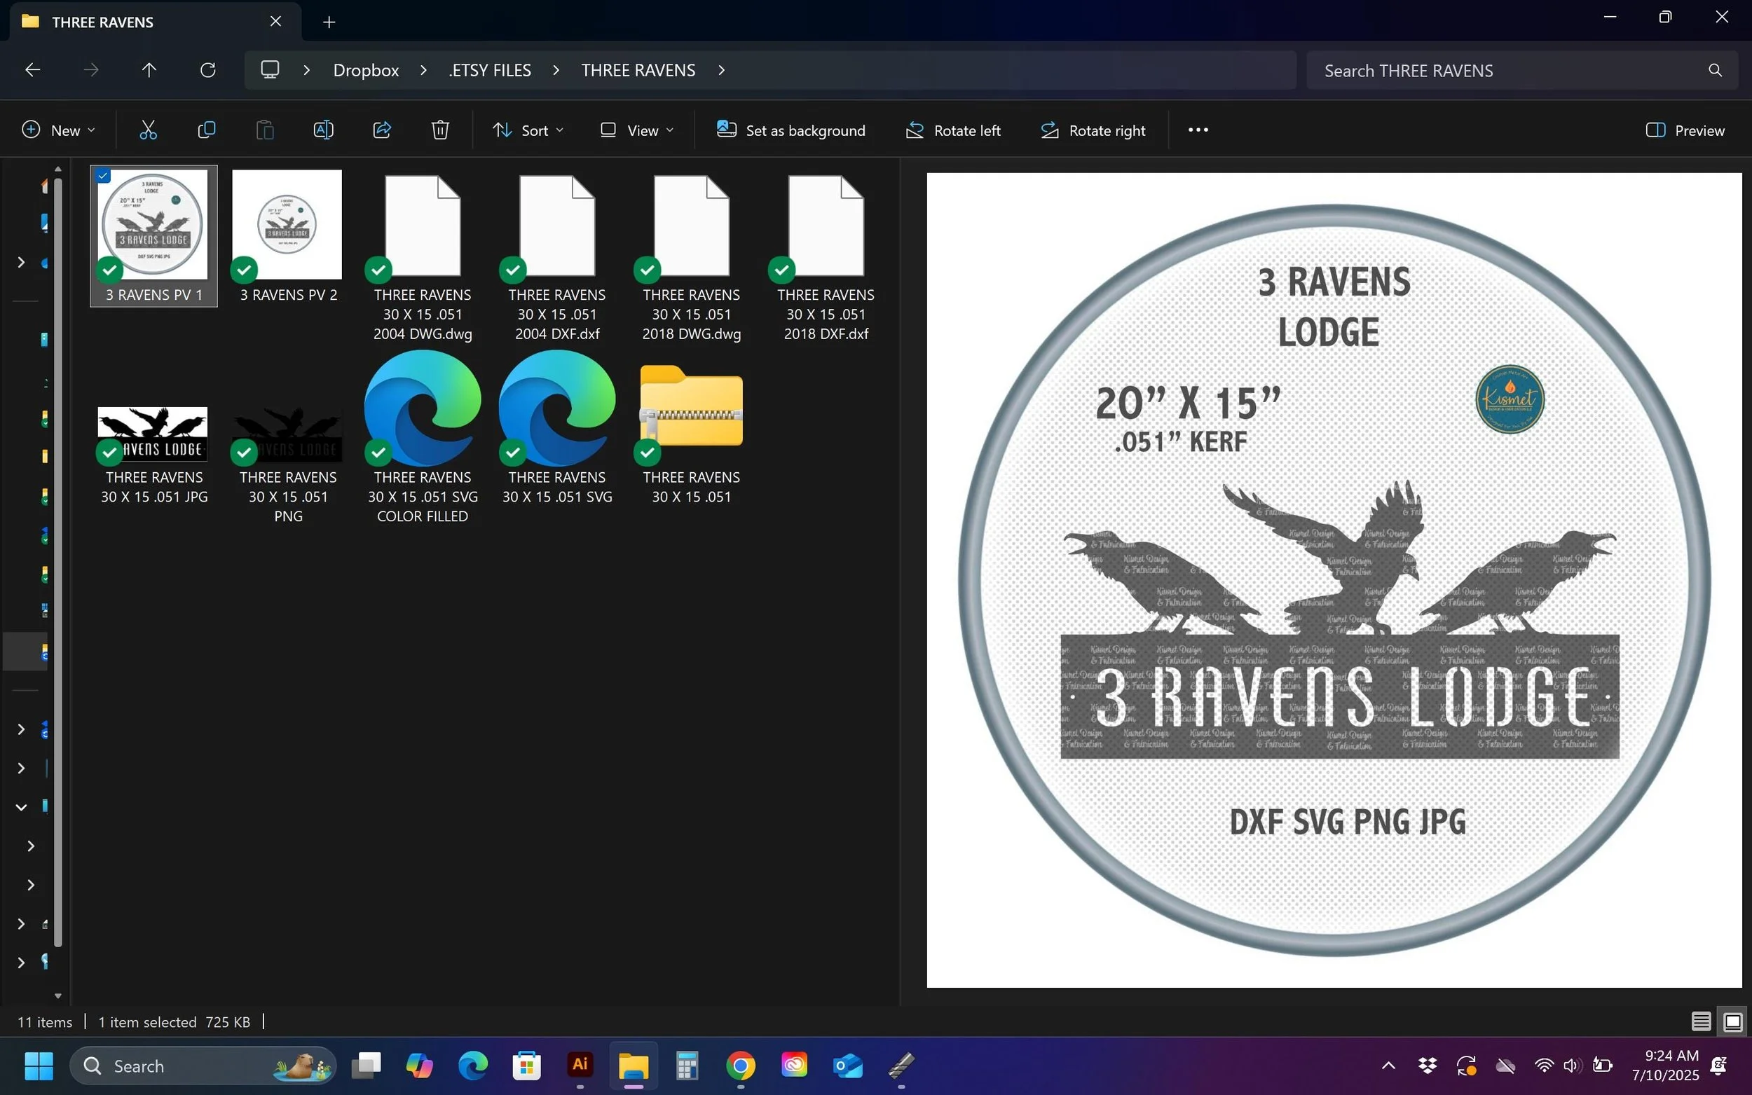Select large thumbnails view icon in status bar

(x=1732, y=1022)
